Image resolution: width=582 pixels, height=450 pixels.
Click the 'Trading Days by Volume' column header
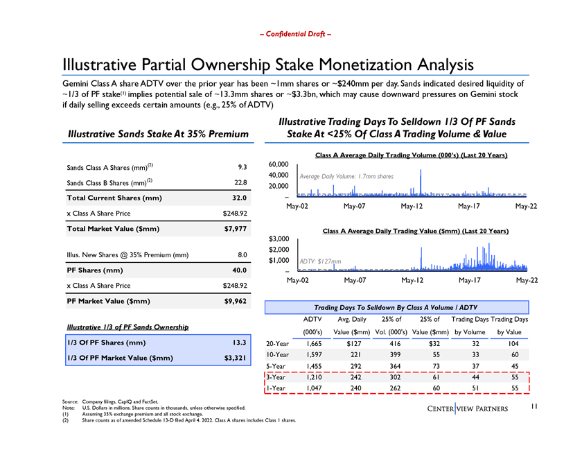(x=470, y=325)
